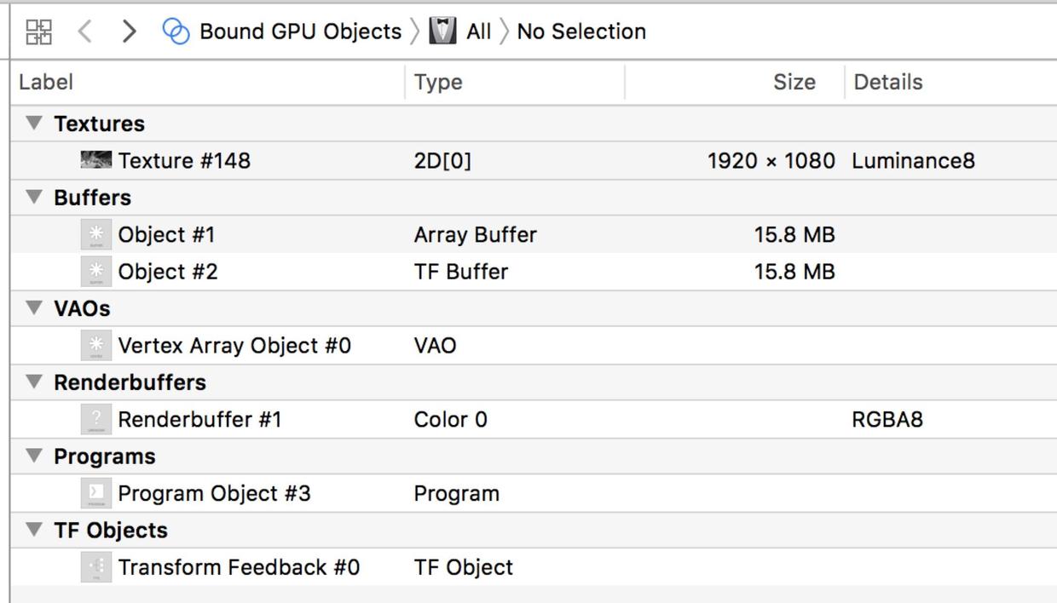Click the tuxedo icon beside All
The width and height of the screenshot is (1057, 603).
coord(442,32)
